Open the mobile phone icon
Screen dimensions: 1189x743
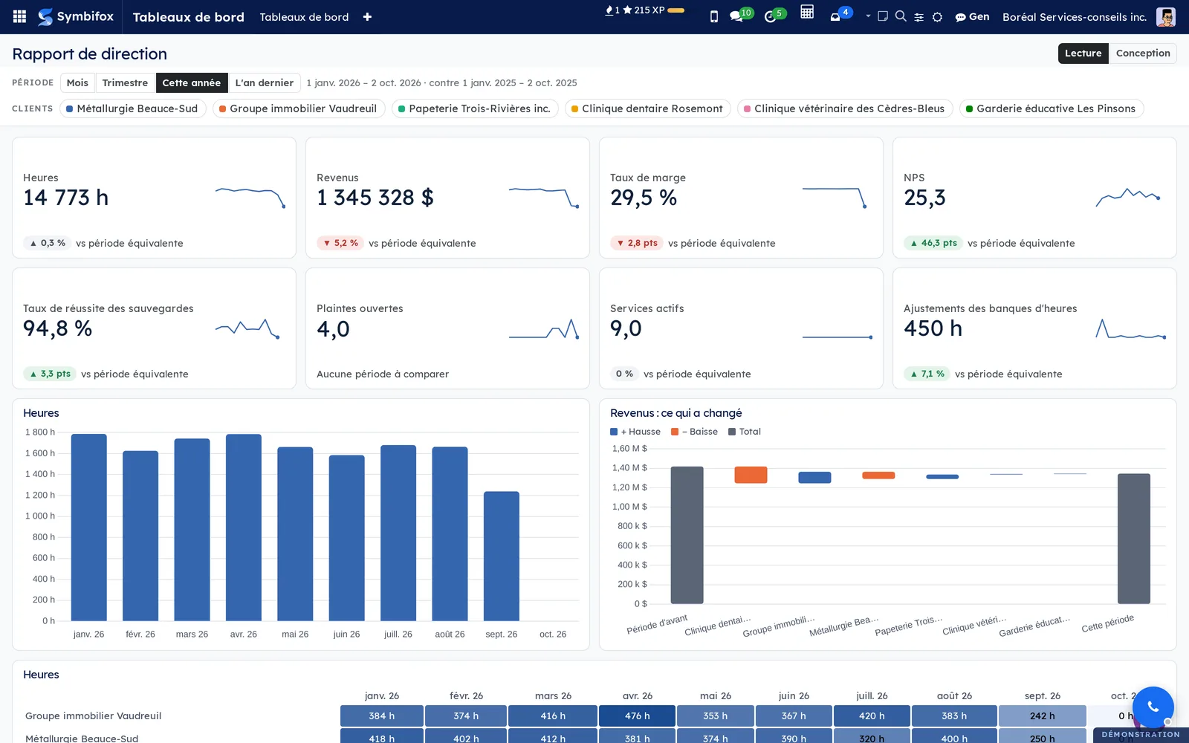pyautogui.click(x=714, y=16)
